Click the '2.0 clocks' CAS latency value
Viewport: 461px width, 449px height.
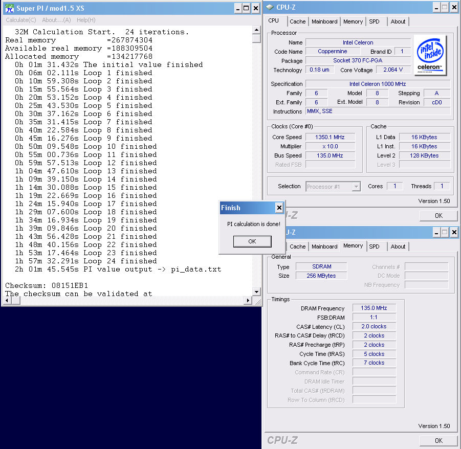(x=374, y=326)
